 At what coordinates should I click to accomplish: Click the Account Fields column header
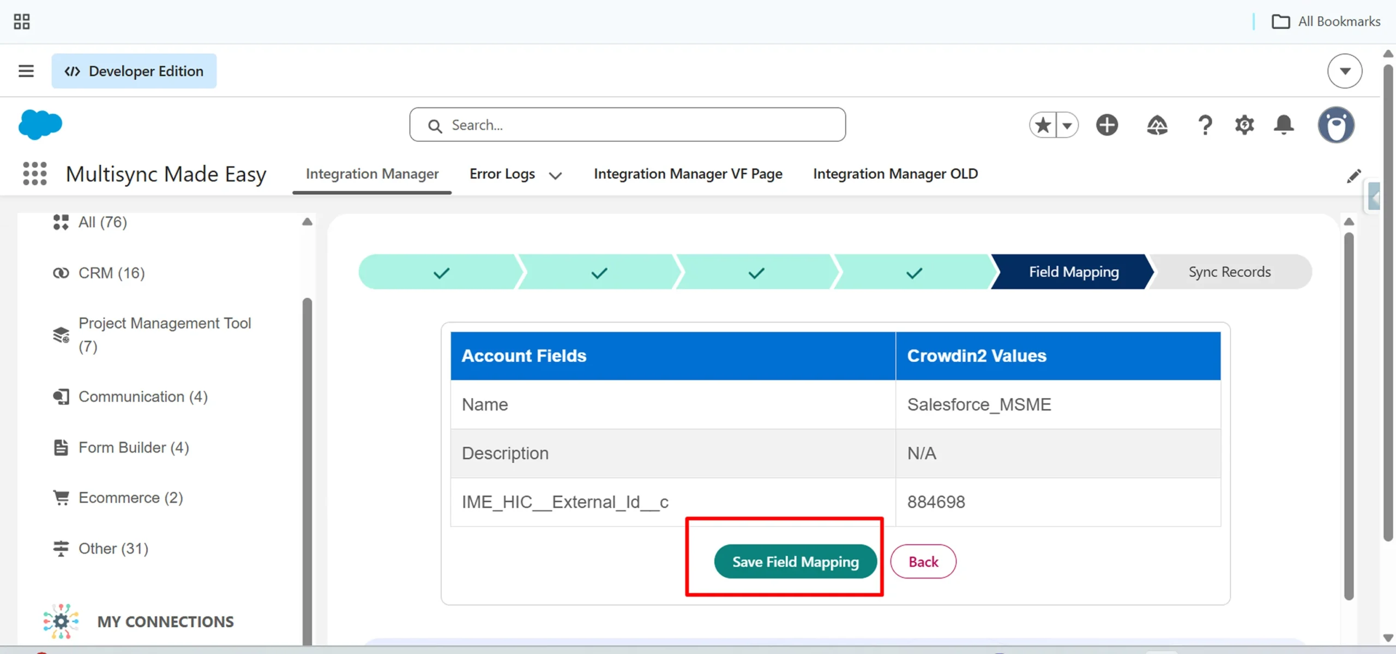pos(673,356)
